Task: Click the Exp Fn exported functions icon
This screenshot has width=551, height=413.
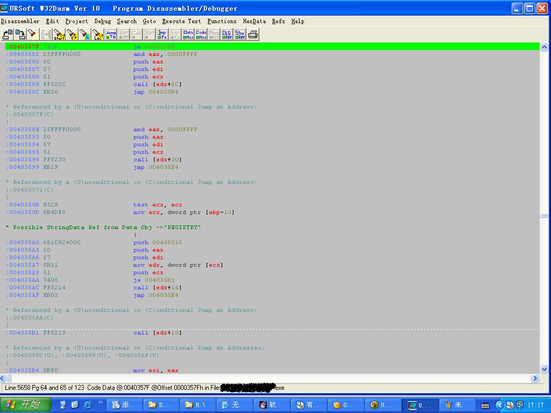Action: (175, 34)
